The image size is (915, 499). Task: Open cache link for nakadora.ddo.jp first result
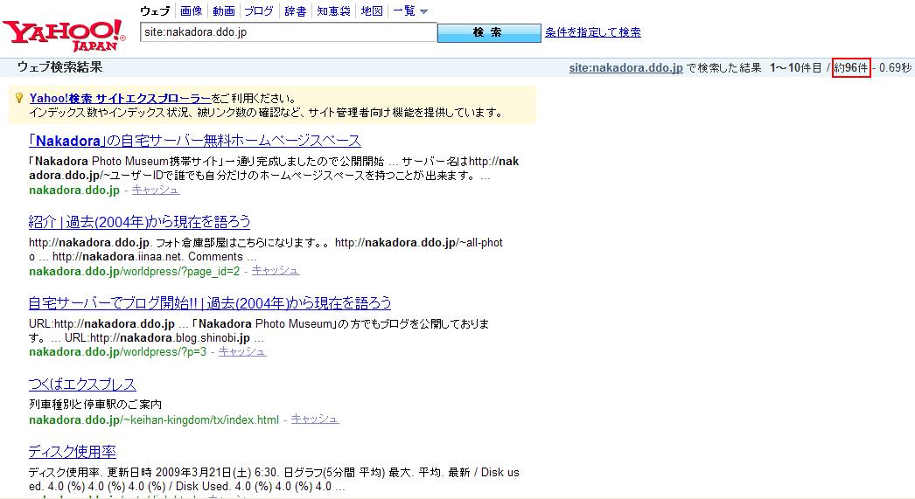[155, 190]
